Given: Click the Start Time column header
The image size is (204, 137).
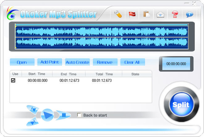Looking at the screenshot, I should point(37,74).
